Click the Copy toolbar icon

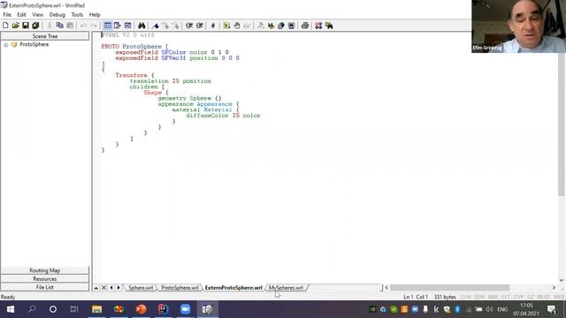click(x=60, y=26)
